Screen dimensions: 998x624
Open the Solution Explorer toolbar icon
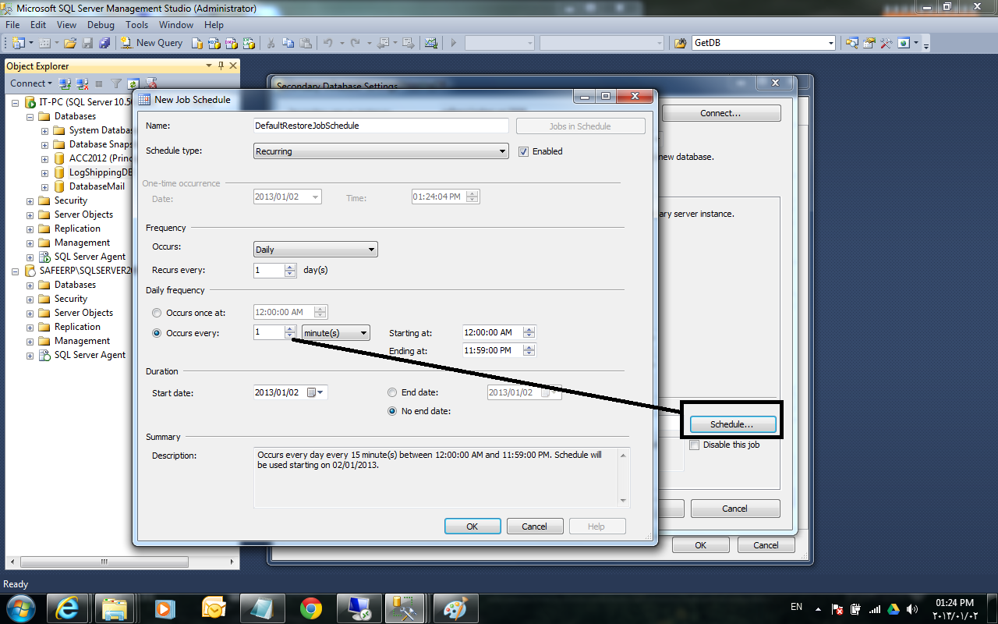click(852, 43)
